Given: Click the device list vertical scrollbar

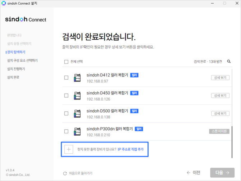Looking at the screenshot, I should (232, 142).
